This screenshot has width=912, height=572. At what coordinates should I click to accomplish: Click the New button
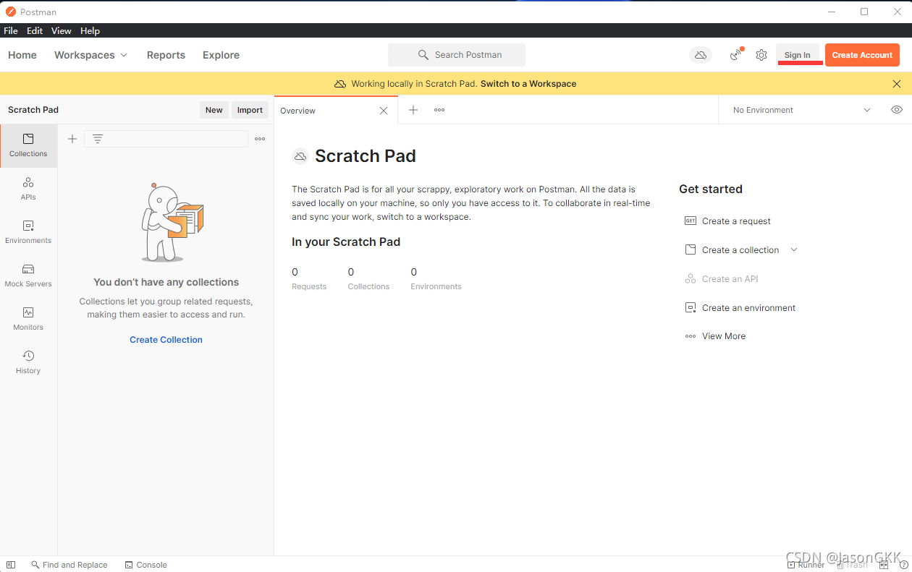click(214, 110)
